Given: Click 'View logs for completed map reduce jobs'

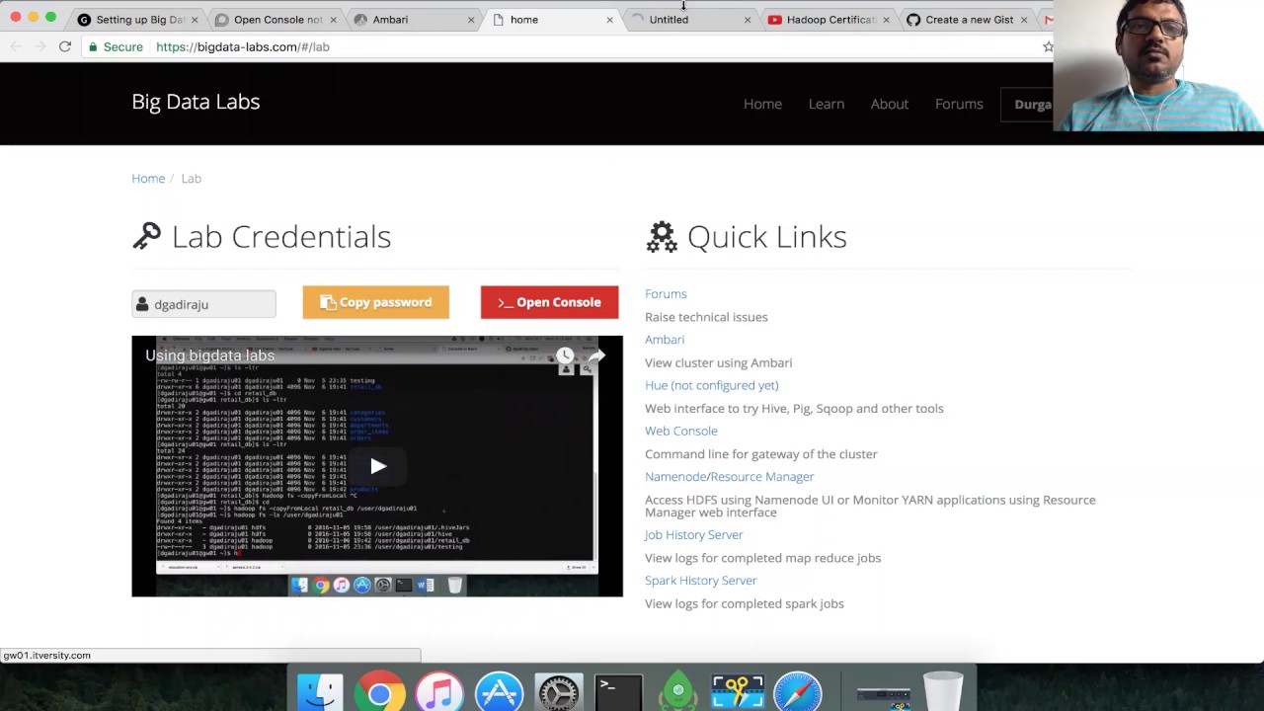Looking at the screenshot, I should pos(763,558).
